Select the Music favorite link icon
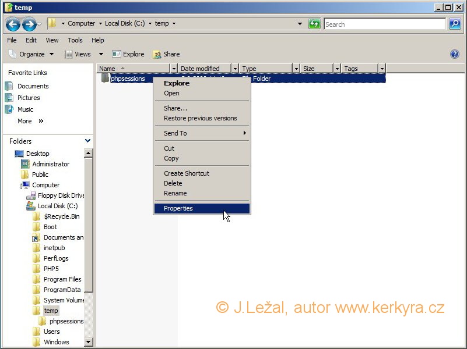Screen dimensions: 467x349 tap(9, 109)
